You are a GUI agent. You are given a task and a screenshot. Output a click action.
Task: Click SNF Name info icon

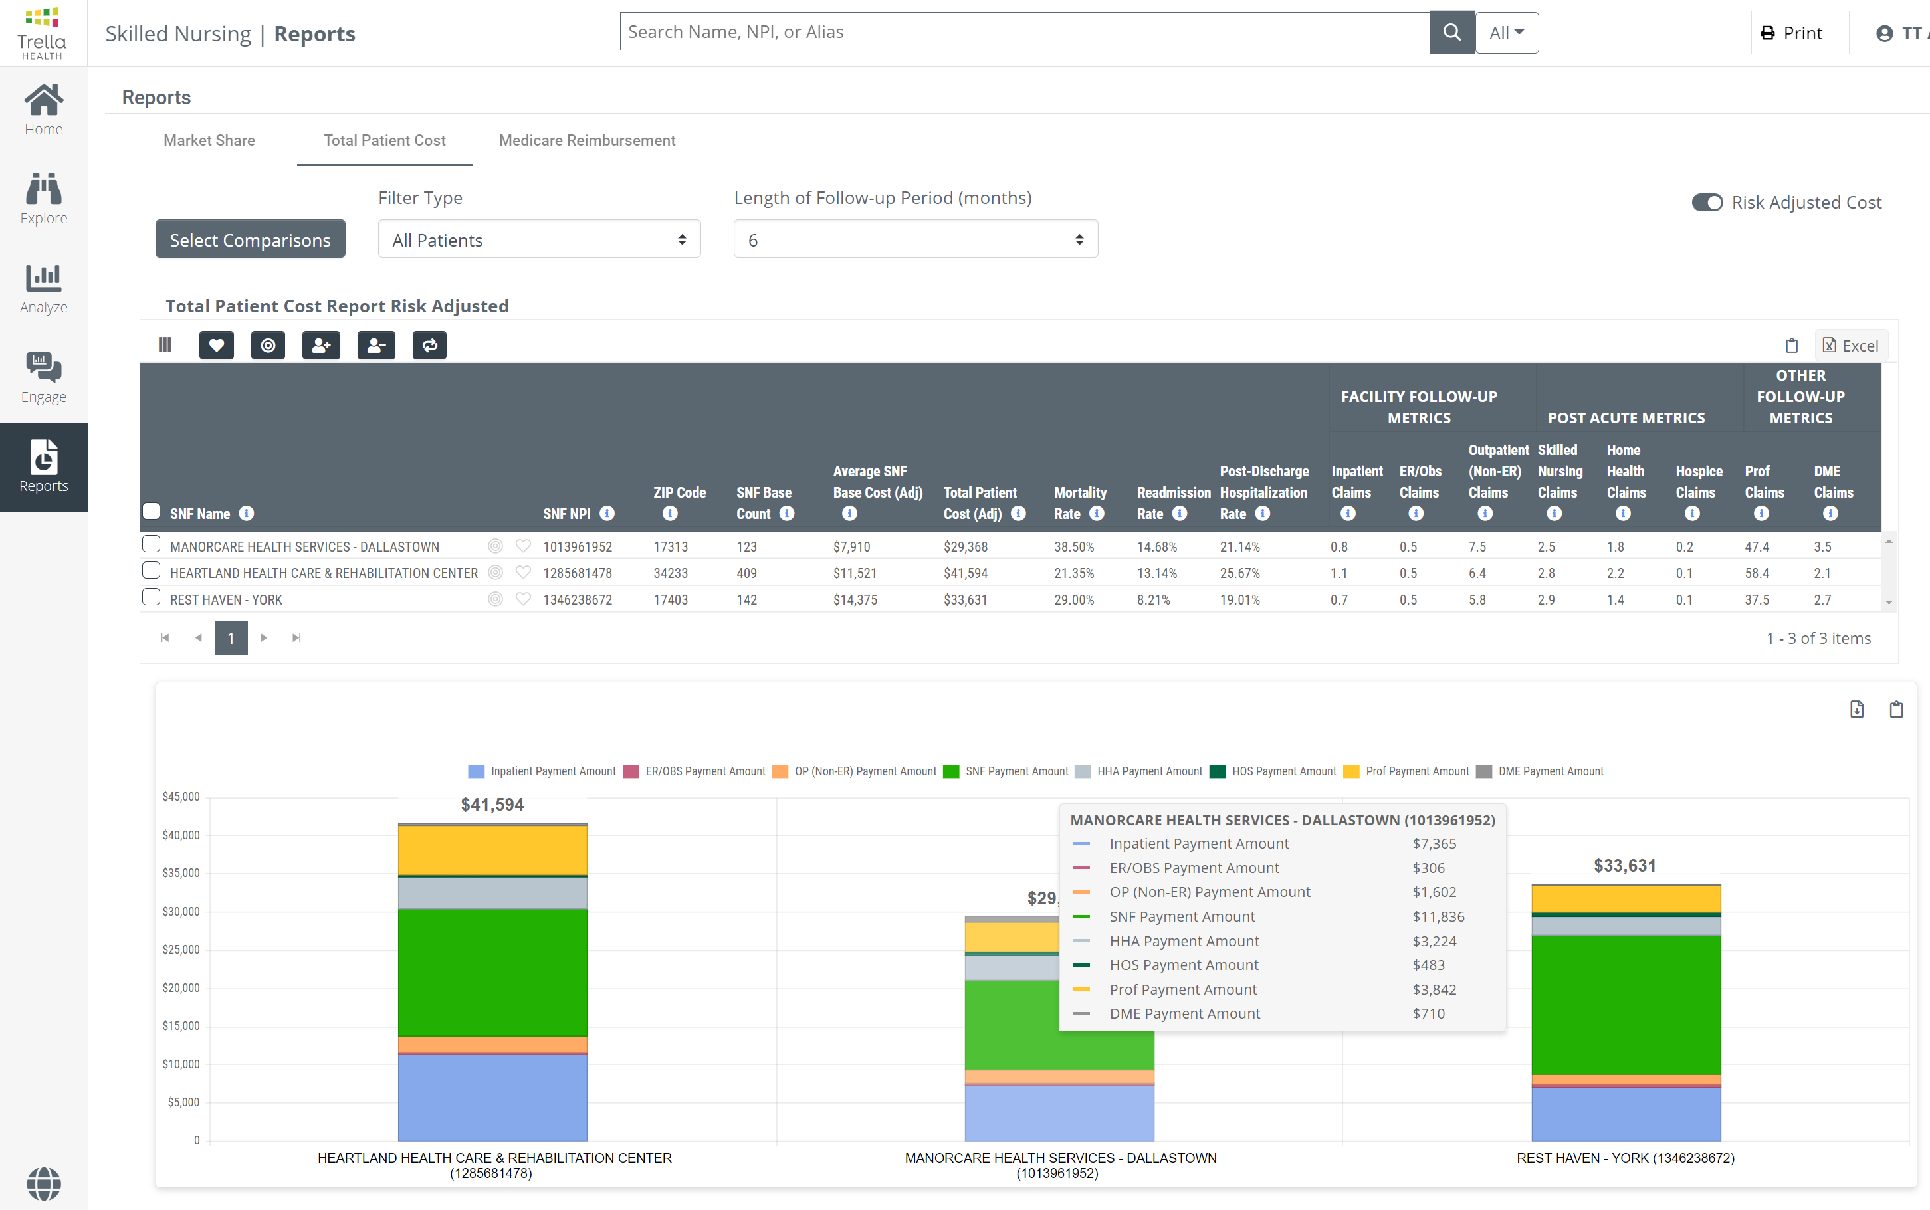[x=247, y=513]
